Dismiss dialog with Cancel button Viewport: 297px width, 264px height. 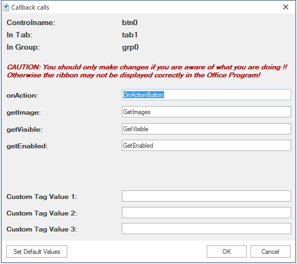(270, 252)
